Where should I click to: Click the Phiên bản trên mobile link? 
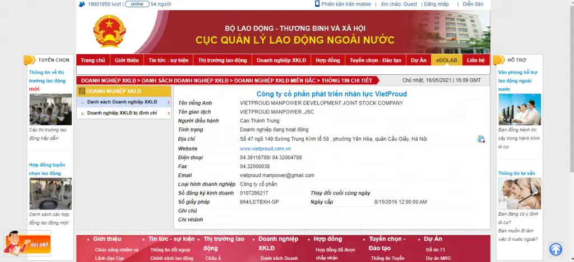346,4
